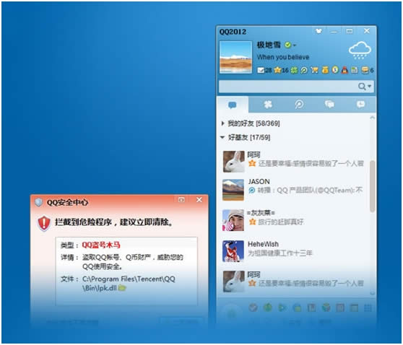Open the rabbit avatar of 阿珂 below HeheWish
Screen dimensions: 403x345
(233, 281)
